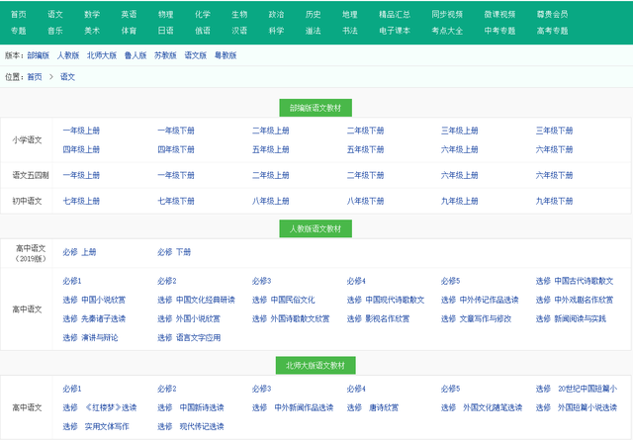Choose 鲁人版 edition

(136, 55)
